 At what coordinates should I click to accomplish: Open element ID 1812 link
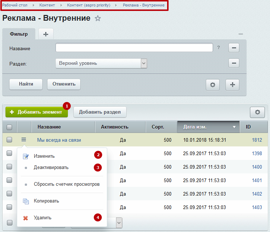pyautogui.click(x=257, y=140)
